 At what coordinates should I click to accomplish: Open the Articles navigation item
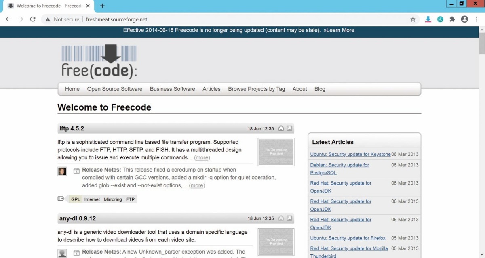[x=212, y=89]
